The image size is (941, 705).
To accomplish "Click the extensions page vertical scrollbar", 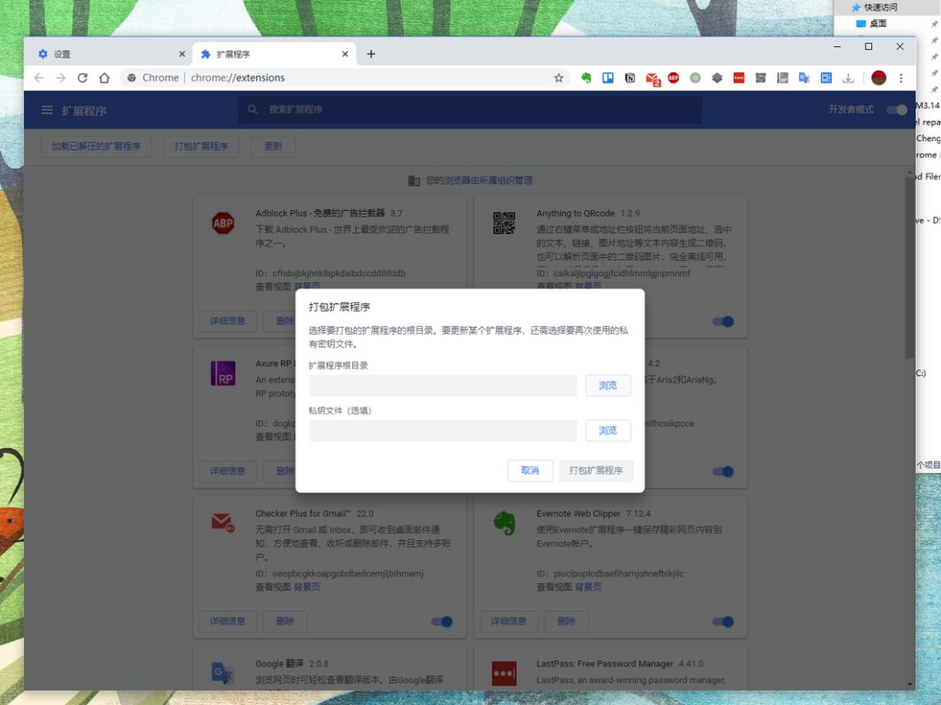I will [x=911, y=261].
